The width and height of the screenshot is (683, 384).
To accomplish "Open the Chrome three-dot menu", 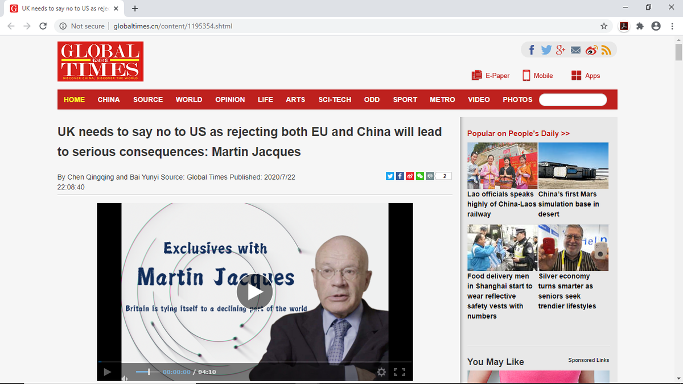I will click(x=671, y=26).
